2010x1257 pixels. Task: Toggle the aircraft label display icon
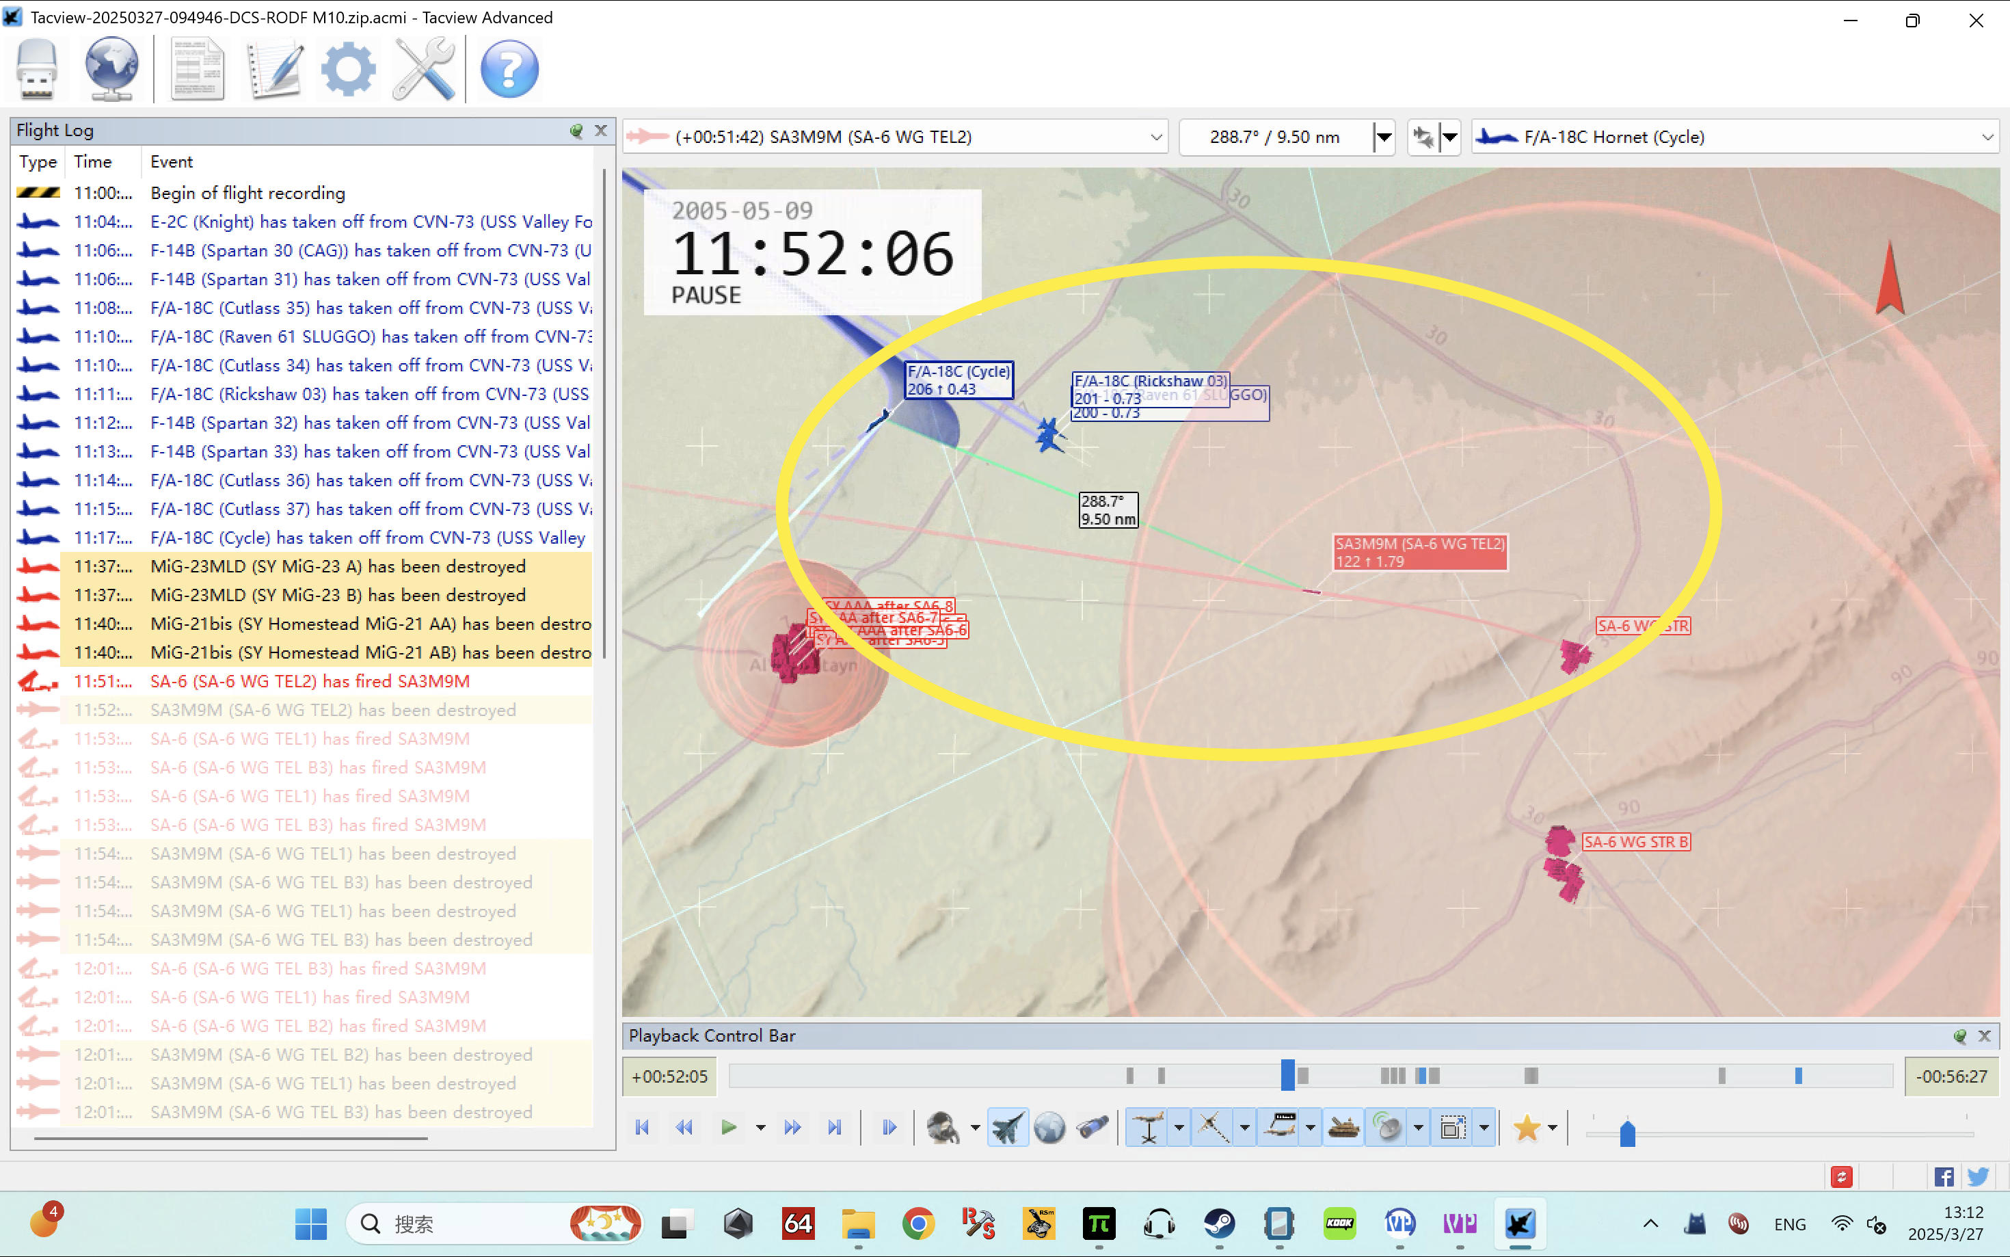[x=1280, y=1127]
